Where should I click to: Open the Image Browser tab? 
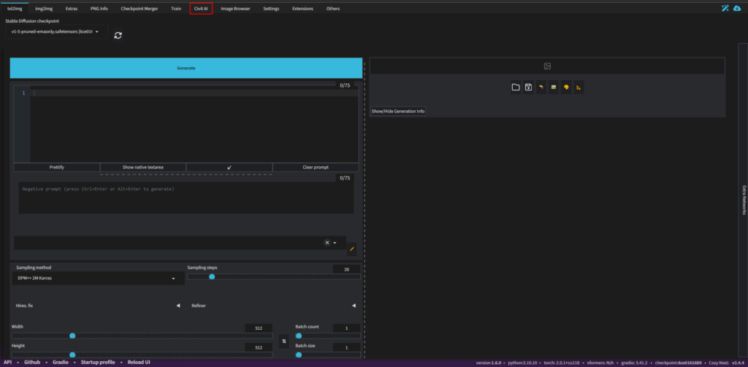[x=234, y=9]
